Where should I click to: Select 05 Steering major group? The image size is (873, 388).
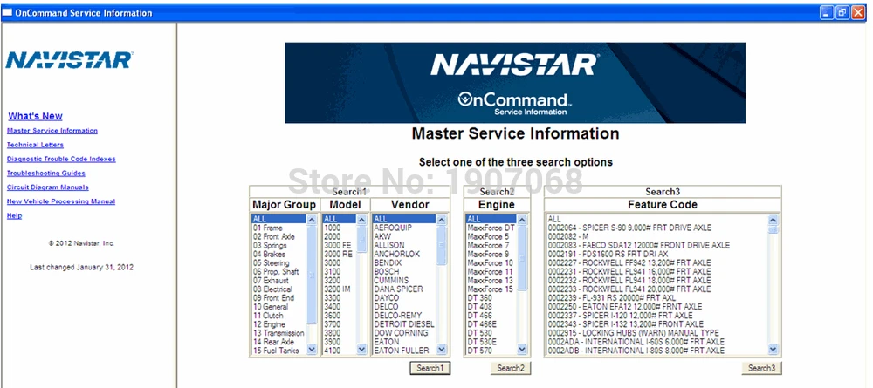pos(279,263)
